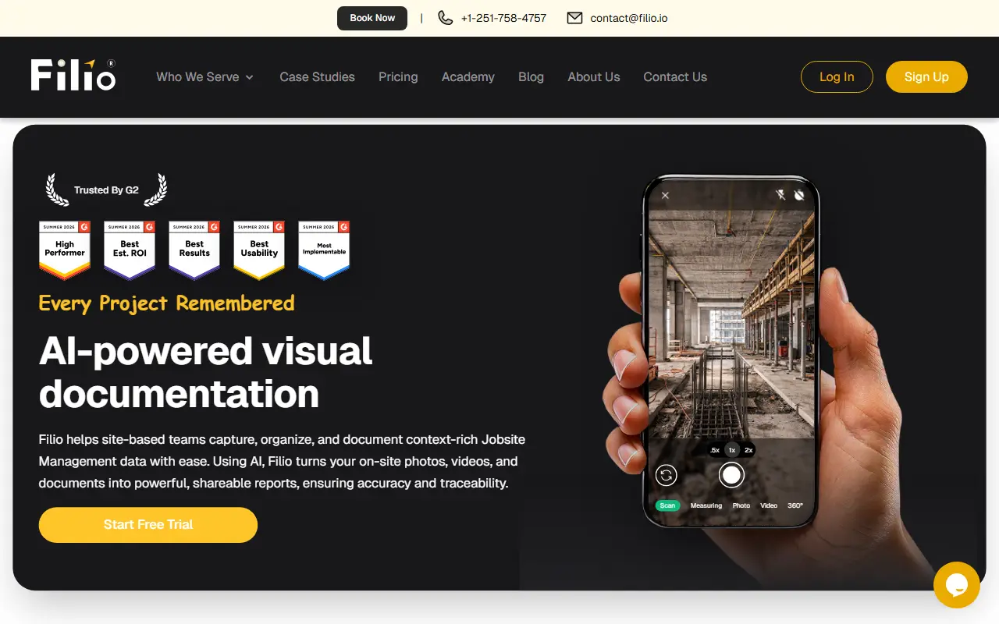The width and height of the screenshot is (999, 624).
Task: Visit the Blog page
Action: tap(531, 76)
